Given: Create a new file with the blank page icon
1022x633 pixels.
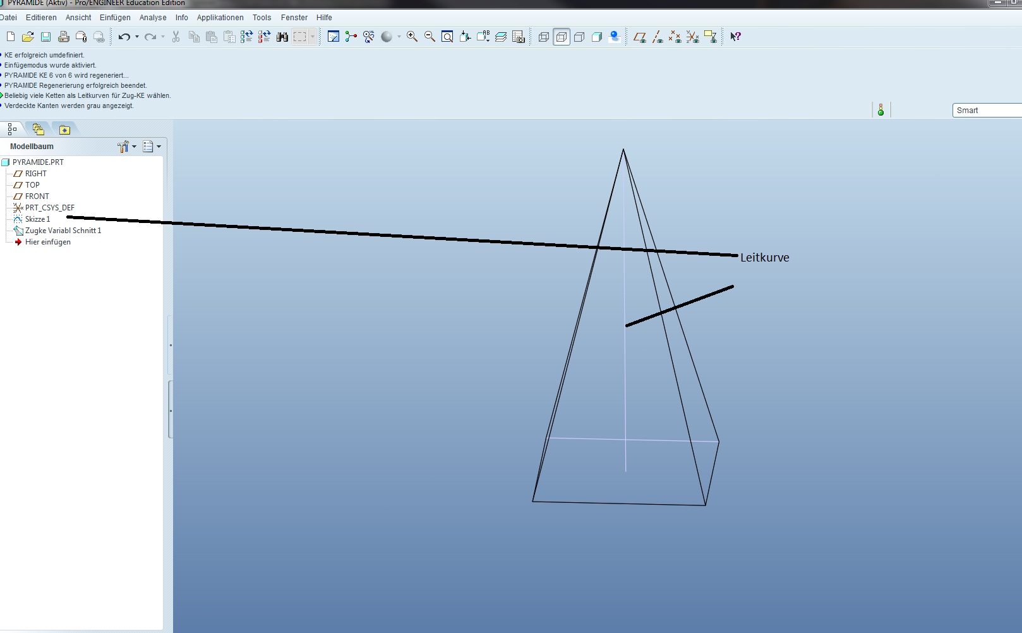Looking at the screenshot, I should click(x=11, y=37).
